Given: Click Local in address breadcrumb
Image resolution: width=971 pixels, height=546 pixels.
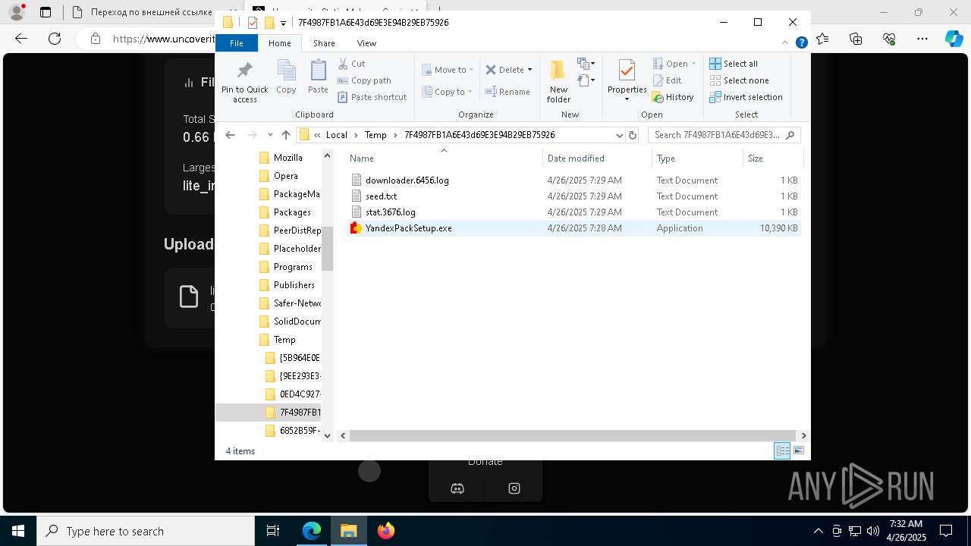Looking at the screenshot, I should coord(337,135).
